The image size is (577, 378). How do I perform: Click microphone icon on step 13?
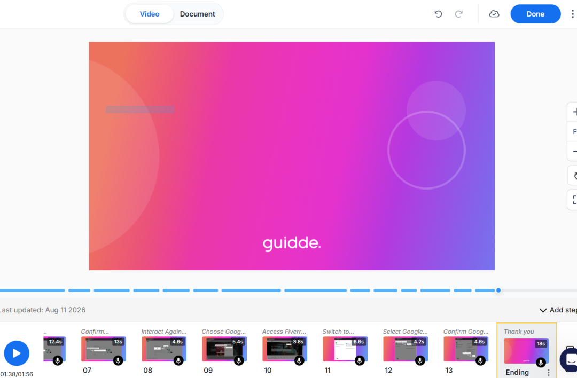pyautogui.click(x=480, y=360)
